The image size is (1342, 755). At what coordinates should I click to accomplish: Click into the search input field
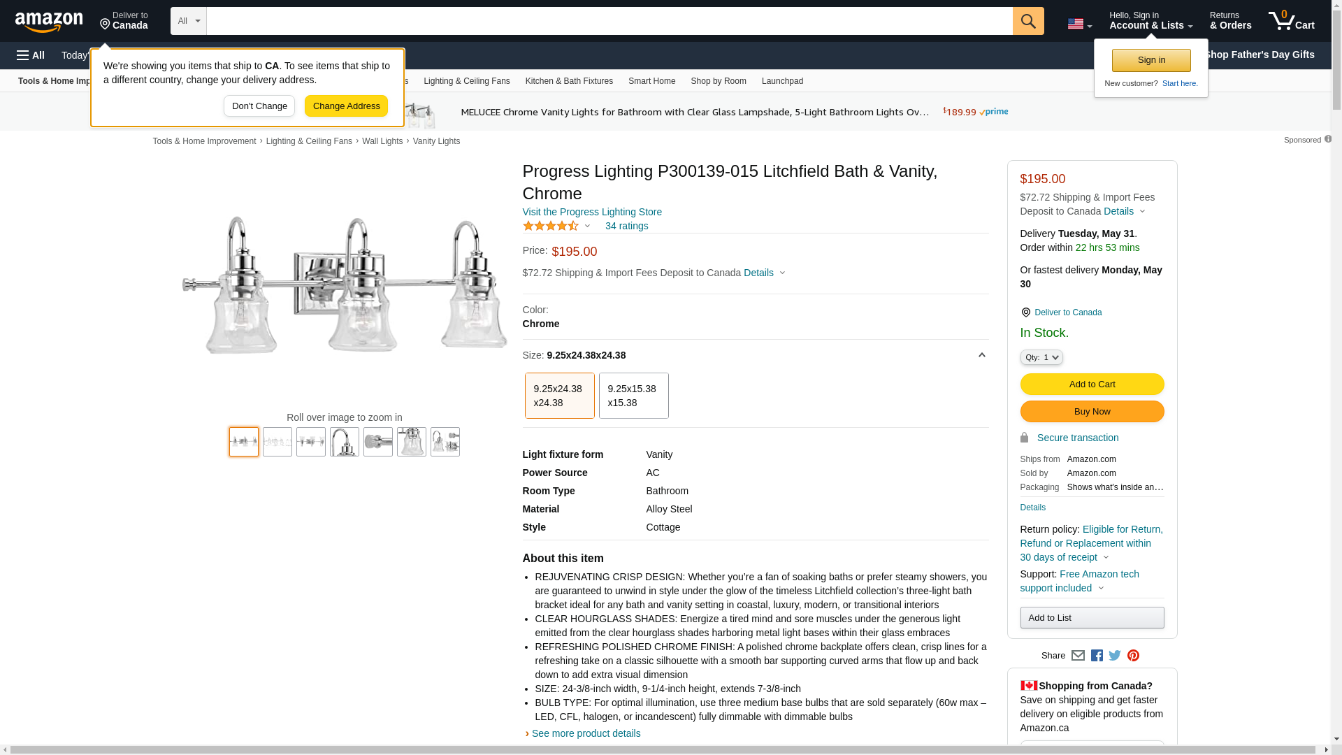[x=608, y=21]
